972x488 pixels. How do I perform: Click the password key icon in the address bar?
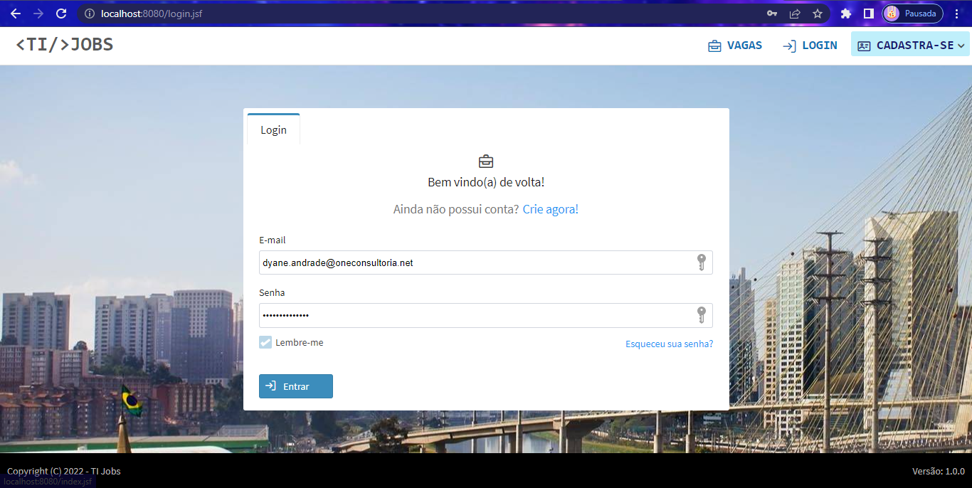coord(771,13)
